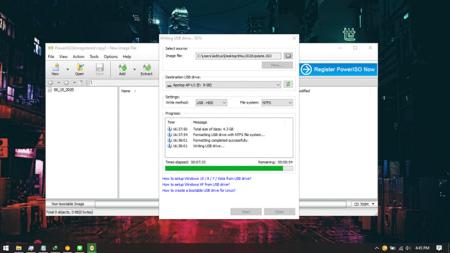Click the Open toolbar icon in PowerISO

coord(79,69)
